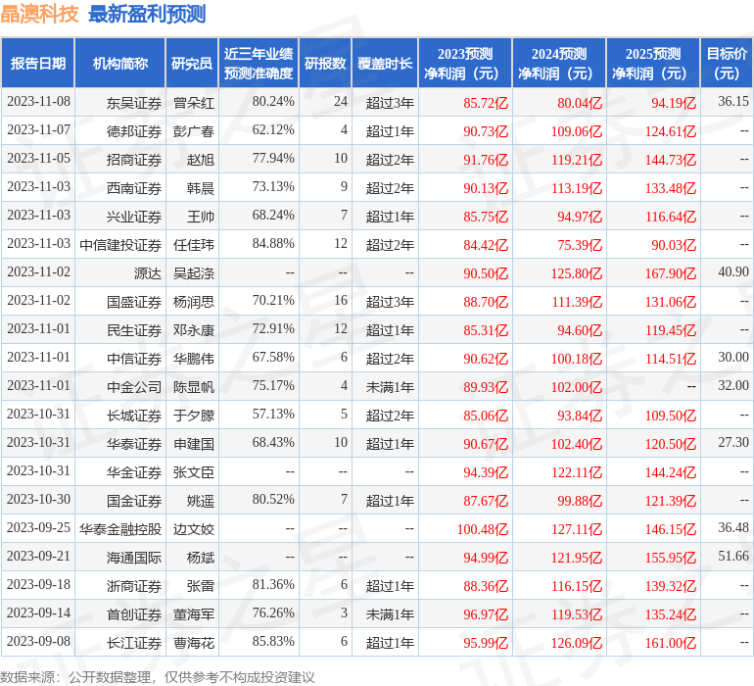Click 2025 profit forecast 167.90亿
The width and height of the screenshot is (754, 686).
tap(671, 273)
